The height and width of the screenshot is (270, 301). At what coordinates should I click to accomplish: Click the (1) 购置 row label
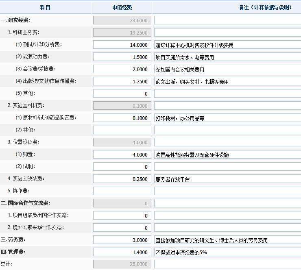25,154
